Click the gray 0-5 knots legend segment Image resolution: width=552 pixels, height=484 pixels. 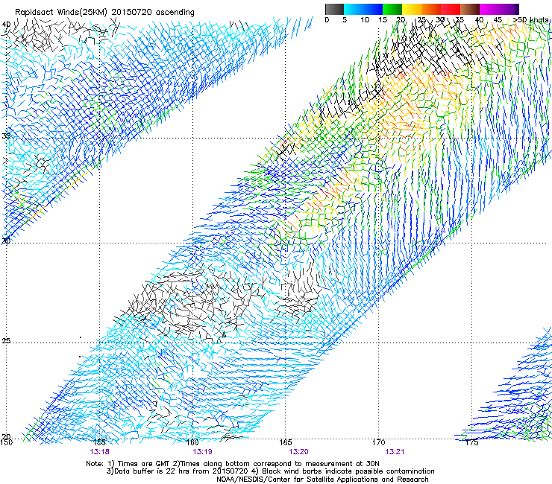tap(334, 9)
